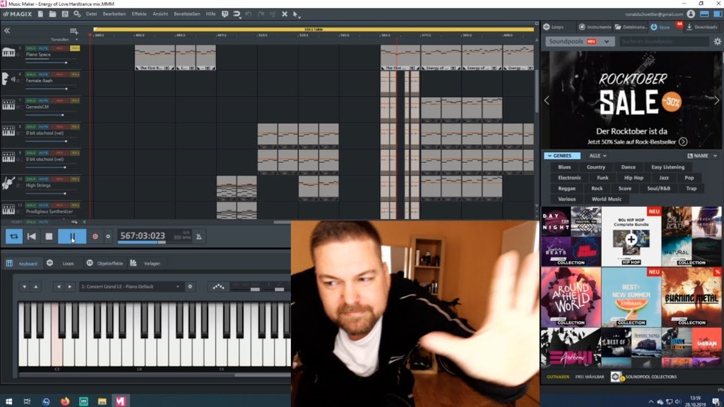Mute the High Strings track
This screenshot has width=724, height=407.
pyautogui.click(x=43, y=179)
